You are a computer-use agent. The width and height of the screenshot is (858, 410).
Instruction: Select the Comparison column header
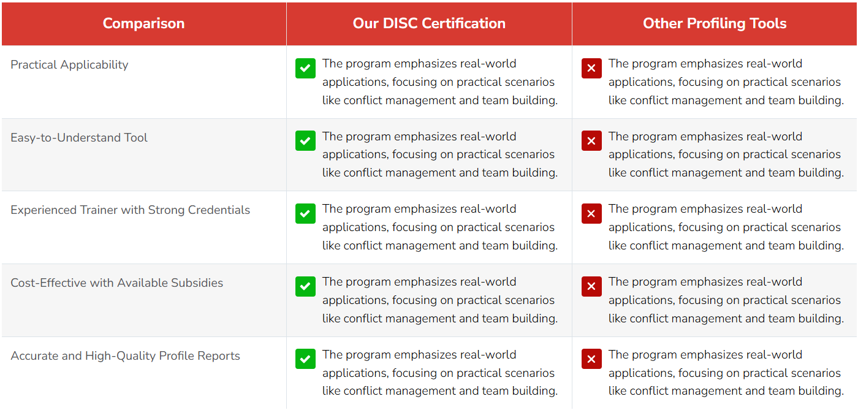[143, 23]
